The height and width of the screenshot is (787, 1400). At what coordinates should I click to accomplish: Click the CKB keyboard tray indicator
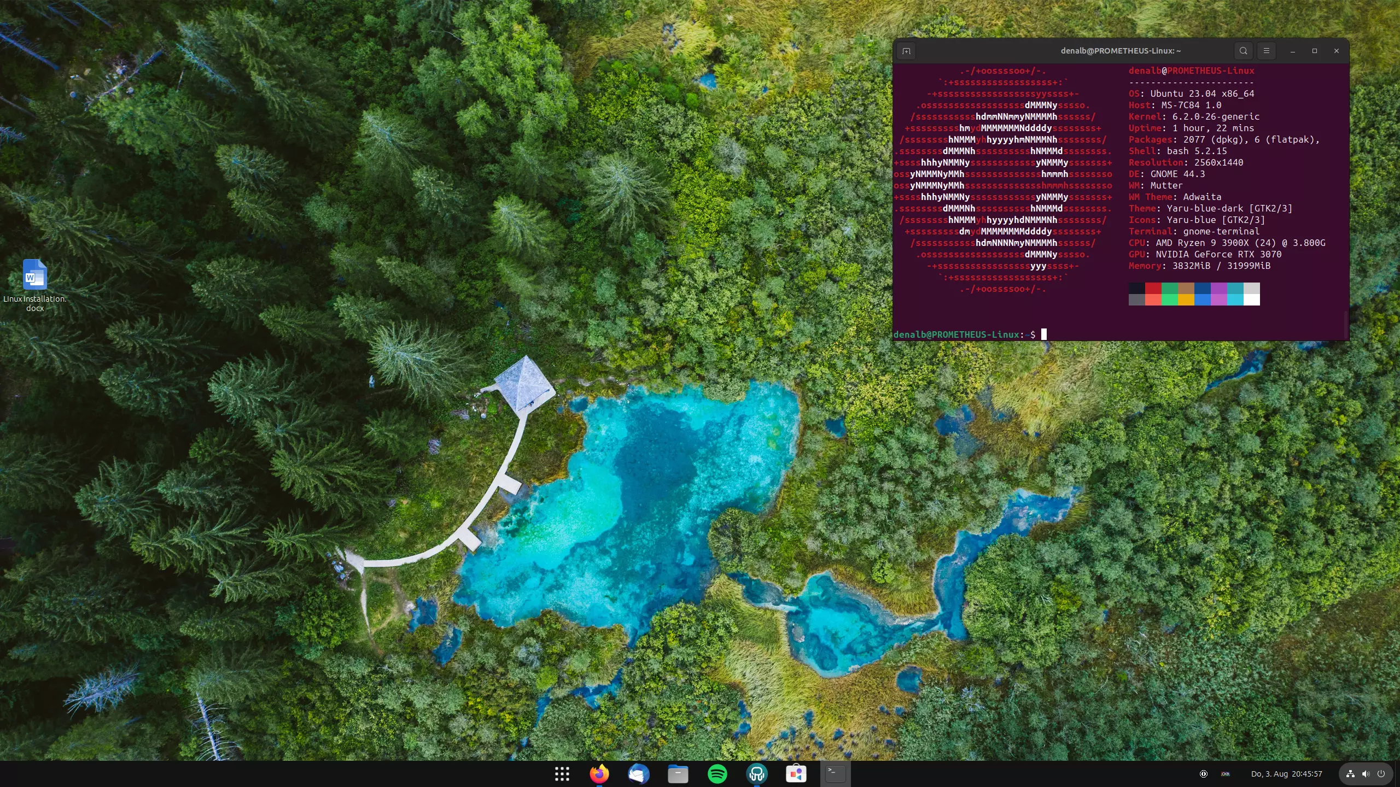pos(1226,774)
